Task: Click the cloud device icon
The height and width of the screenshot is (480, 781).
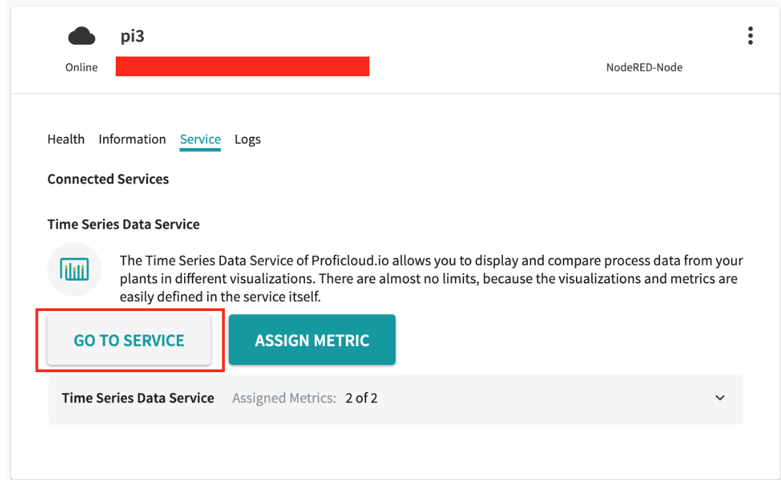Action: point(82,36)
